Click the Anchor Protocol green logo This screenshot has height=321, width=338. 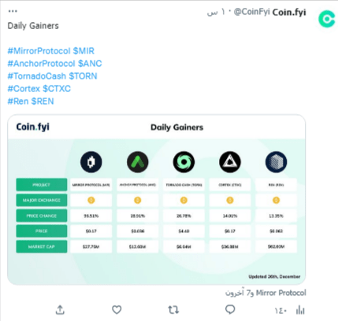click(x=138, y=162)
